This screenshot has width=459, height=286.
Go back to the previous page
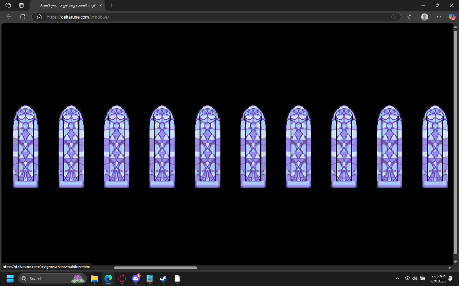[x=9, y=17]
